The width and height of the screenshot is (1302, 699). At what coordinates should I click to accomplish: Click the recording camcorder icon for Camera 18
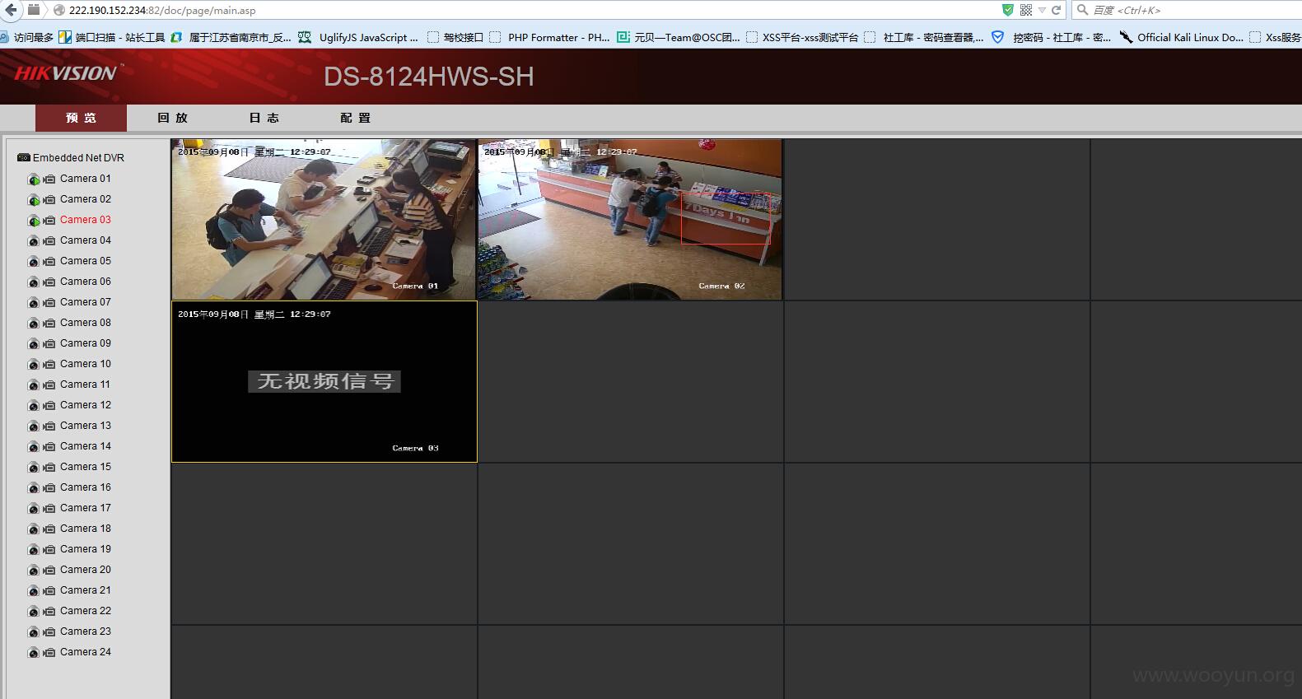click(49, 529)
